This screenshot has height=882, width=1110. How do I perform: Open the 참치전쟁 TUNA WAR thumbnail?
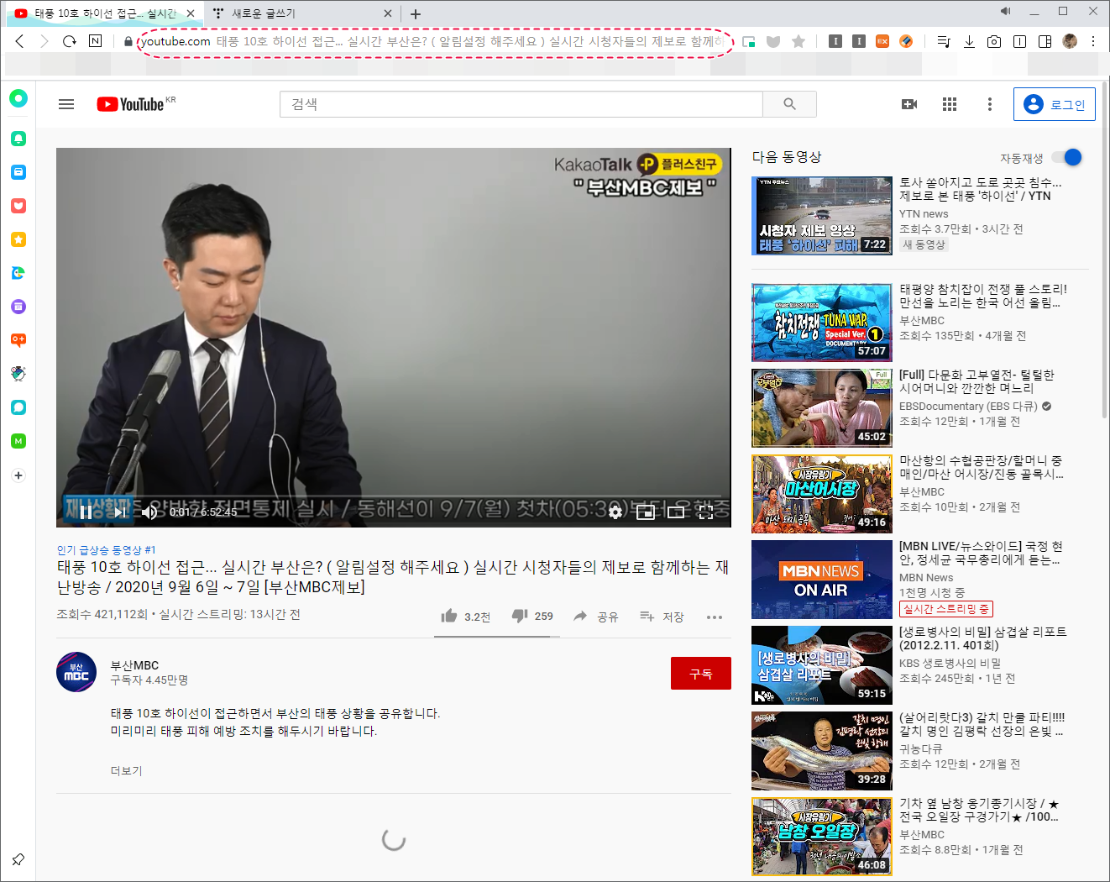822,323
